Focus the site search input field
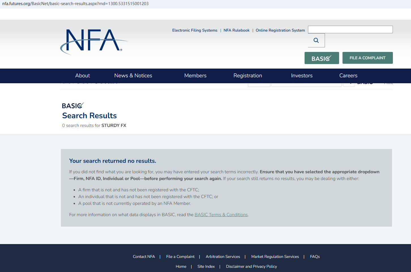This screenshot has height=272, width=411. tap(350, 29)
